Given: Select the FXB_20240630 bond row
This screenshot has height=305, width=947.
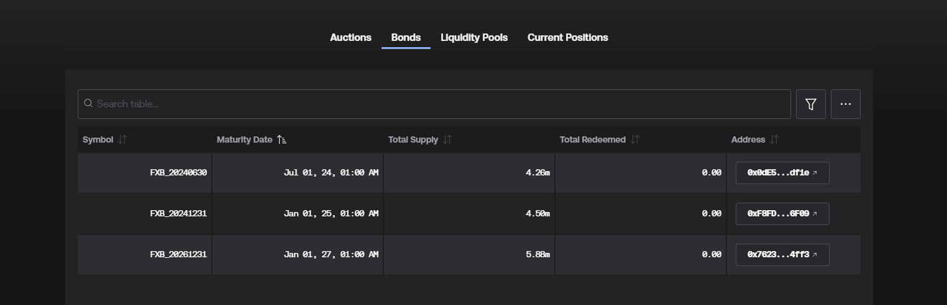Looking at the screenshot, I should (x=469, y=173).
